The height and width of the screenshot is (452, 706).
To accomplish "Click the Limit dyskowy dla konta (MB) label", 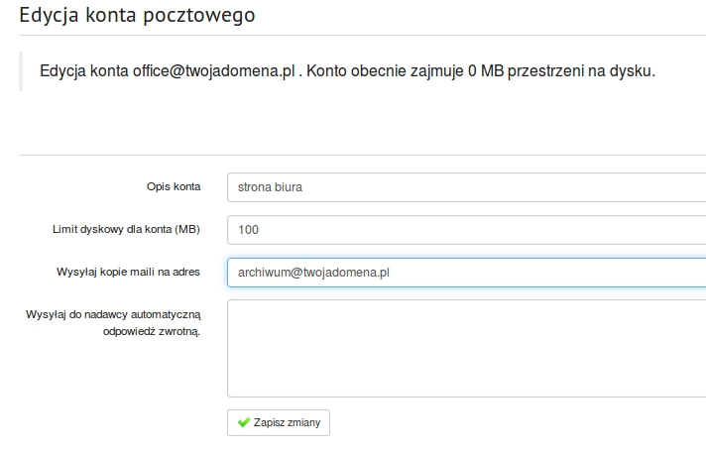I will (x=126, y=229).
